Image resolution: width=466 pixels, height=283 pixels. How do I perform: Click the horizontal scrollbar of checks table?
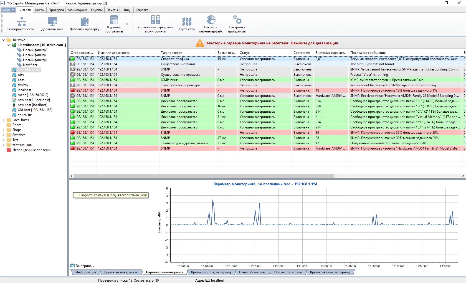click(204, 176)
